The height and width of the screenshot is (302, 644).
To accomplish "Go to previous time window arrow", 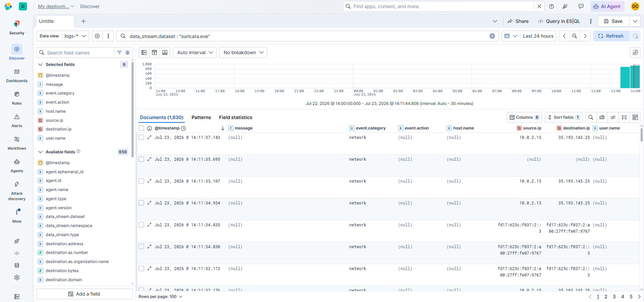I will pyautogui.click(x=564, y=36).
